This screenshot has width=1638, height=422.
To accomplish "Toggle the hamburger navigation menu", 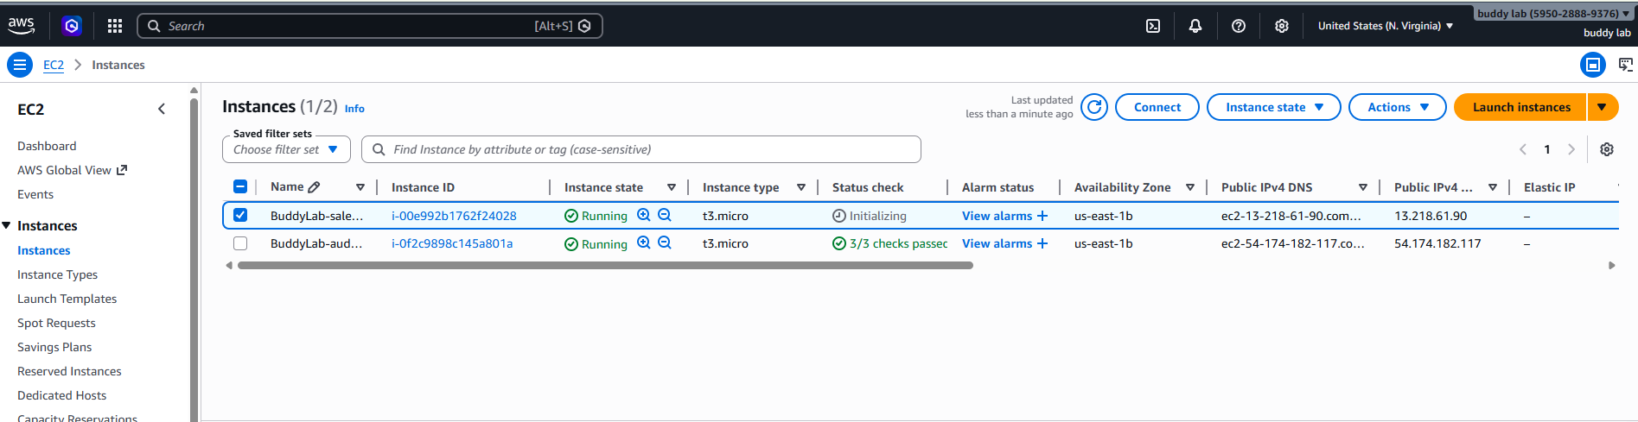I will tap(20, 65).
